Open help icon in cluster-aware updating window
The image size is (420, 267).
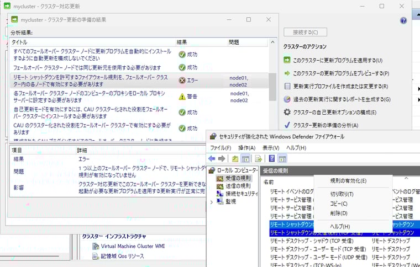click(403, 20)
